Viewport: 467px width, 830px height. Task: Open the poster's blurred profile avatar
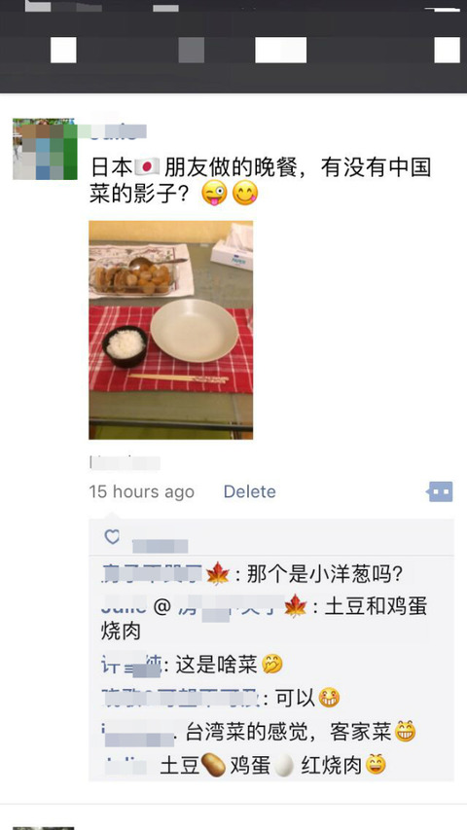coord(45,149)
